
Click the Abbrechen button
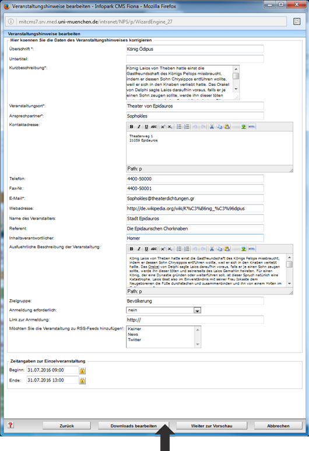click(278, 426)
